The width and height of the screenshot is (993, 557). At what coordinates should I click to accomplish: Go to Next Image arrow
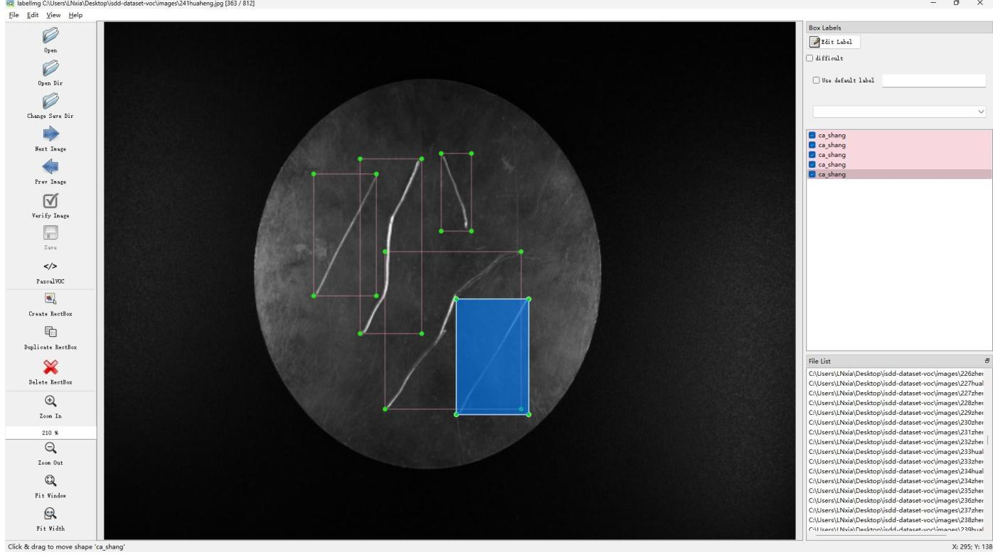[x=50, y=134]
